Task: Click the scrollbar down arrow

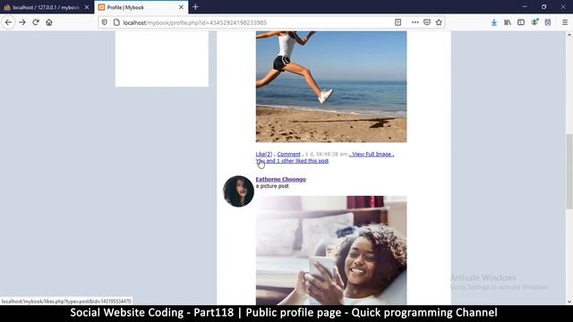Action: (x=569, y=301)
